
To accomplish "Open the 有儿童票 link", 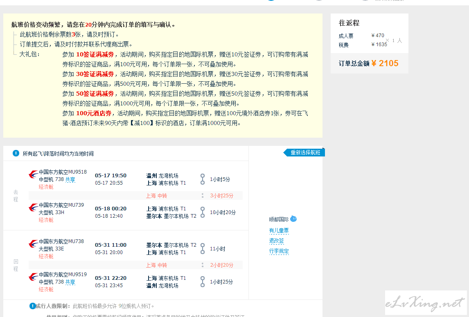I will click(279, 230).
